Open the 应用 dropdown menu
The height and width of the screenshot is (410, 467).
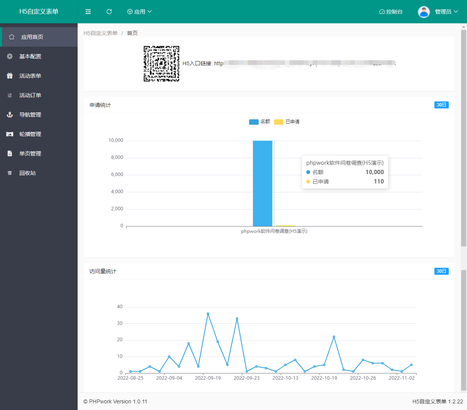pos(139,12)
